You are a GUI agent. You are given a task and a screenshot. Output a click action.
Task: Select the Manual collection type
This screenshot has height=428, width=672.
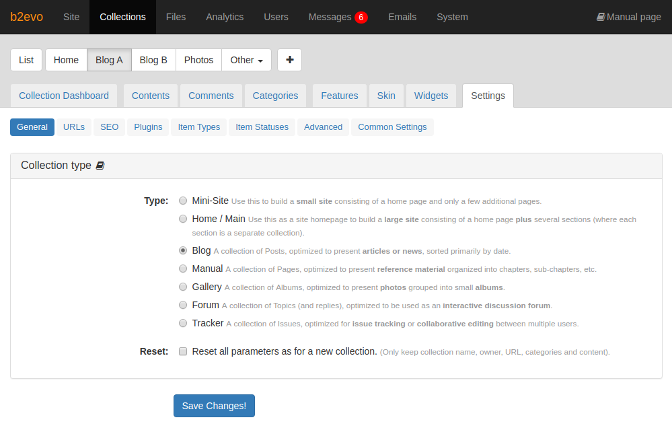coord(183,269)
